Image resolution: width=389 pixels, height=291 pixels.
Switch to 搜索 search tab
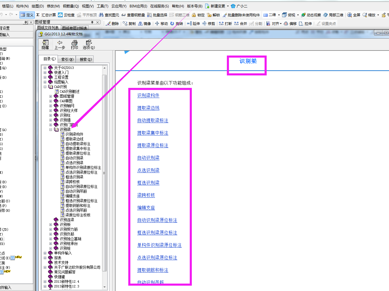85,59
